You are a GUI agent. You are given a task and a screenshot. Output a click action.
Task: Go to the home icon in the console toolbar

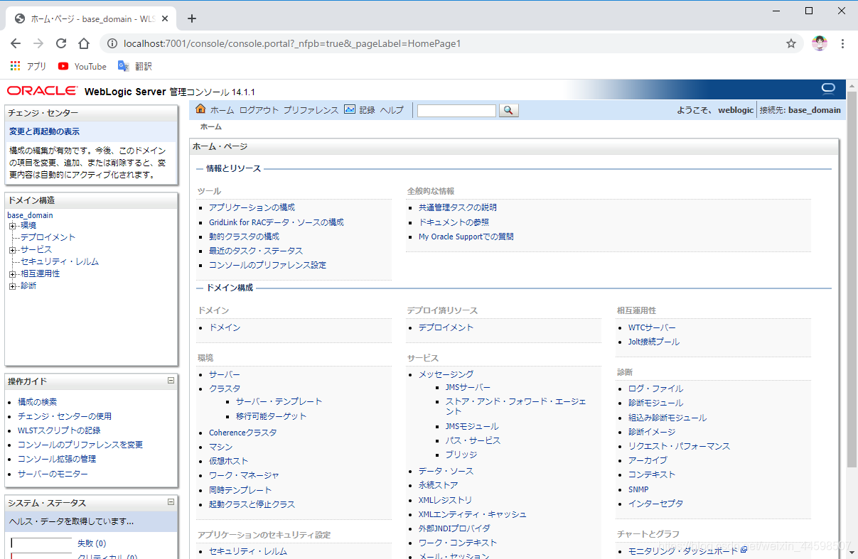coord(200,109)
